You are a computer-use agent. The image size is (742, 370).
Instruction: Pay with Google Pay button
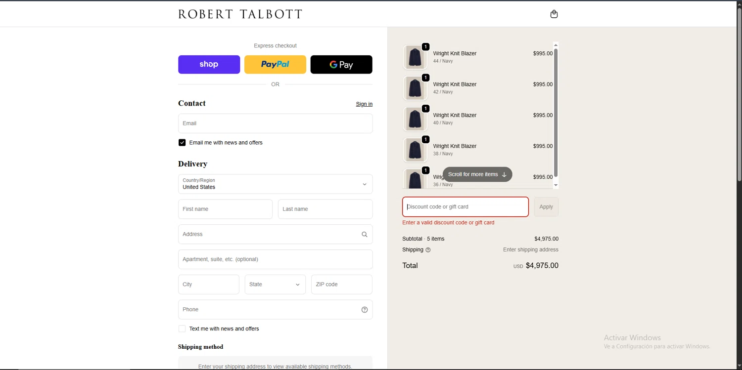(x=341, y=65)
